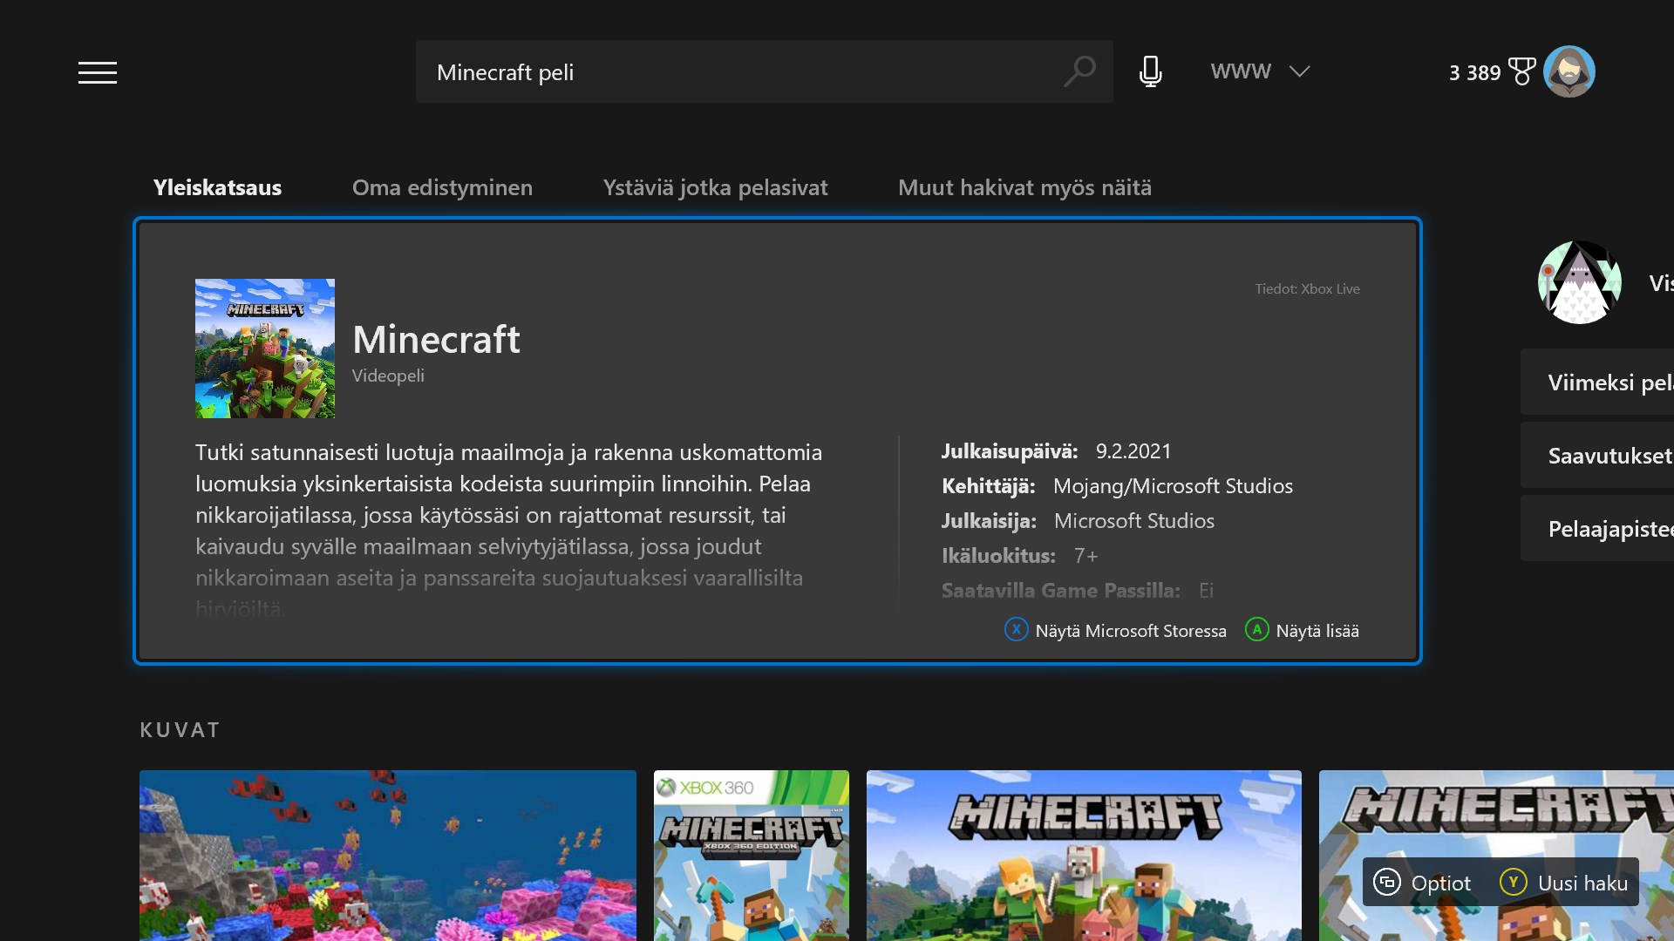Switch to Oma edistyminen tab

tap(442, 187)
